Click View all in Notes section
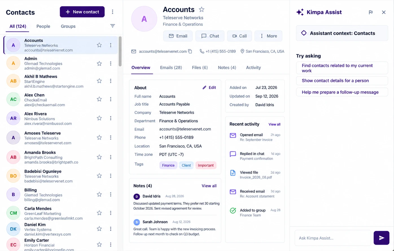Image resolution: width=394 pixels, height=251 pixels. [x=209, y=186]
